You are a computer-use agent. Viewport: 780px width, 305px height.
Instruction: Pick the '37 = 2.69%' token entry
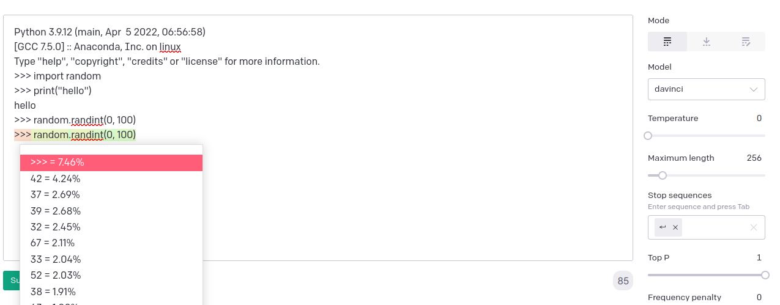tap(111, 195)
